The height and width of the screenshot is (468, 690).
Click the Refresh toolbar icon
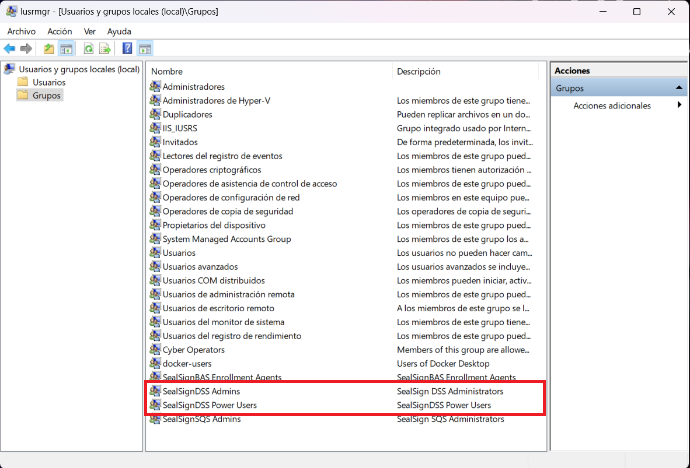point(88,49)
